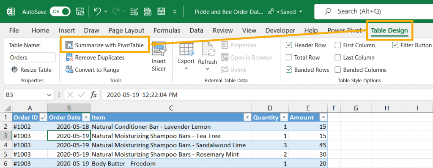Switch to the View tab

point(249,30)
